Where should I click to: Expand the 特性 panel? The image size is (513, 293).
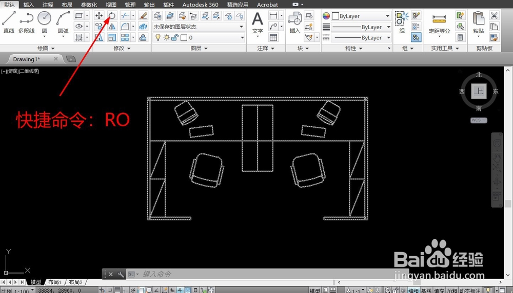(354, 48)
